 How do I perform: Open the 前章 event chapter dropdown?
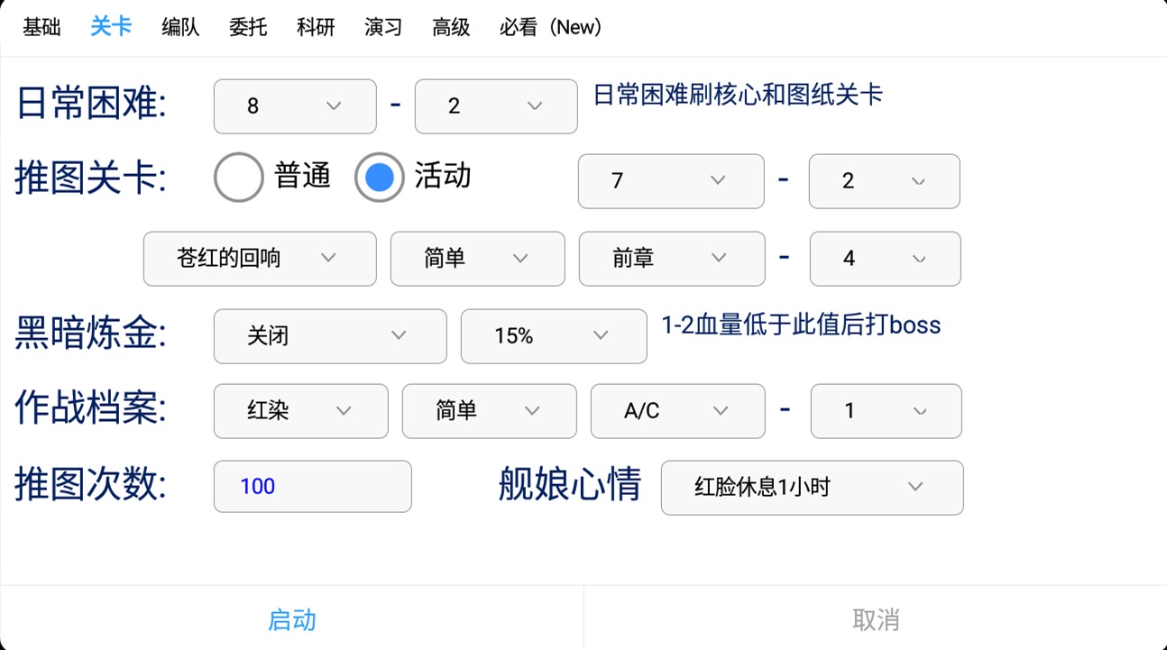[671, 259]
